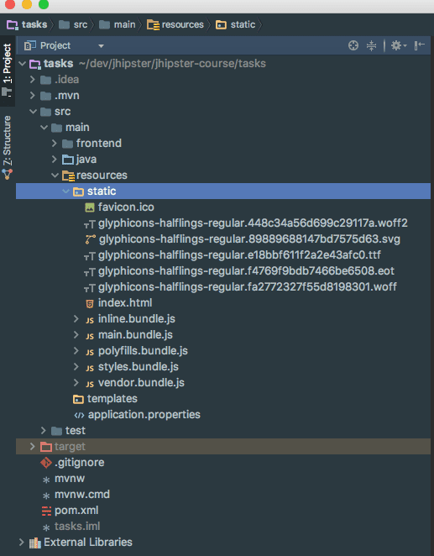This screenshot has height=556, width=434.
Task: Expand main.bundle.js node arrow
Action: (x=76, y=335)
